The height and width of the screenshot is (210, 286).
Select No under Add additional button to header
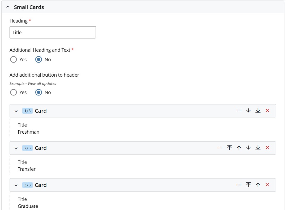click(x=39, y=92)
